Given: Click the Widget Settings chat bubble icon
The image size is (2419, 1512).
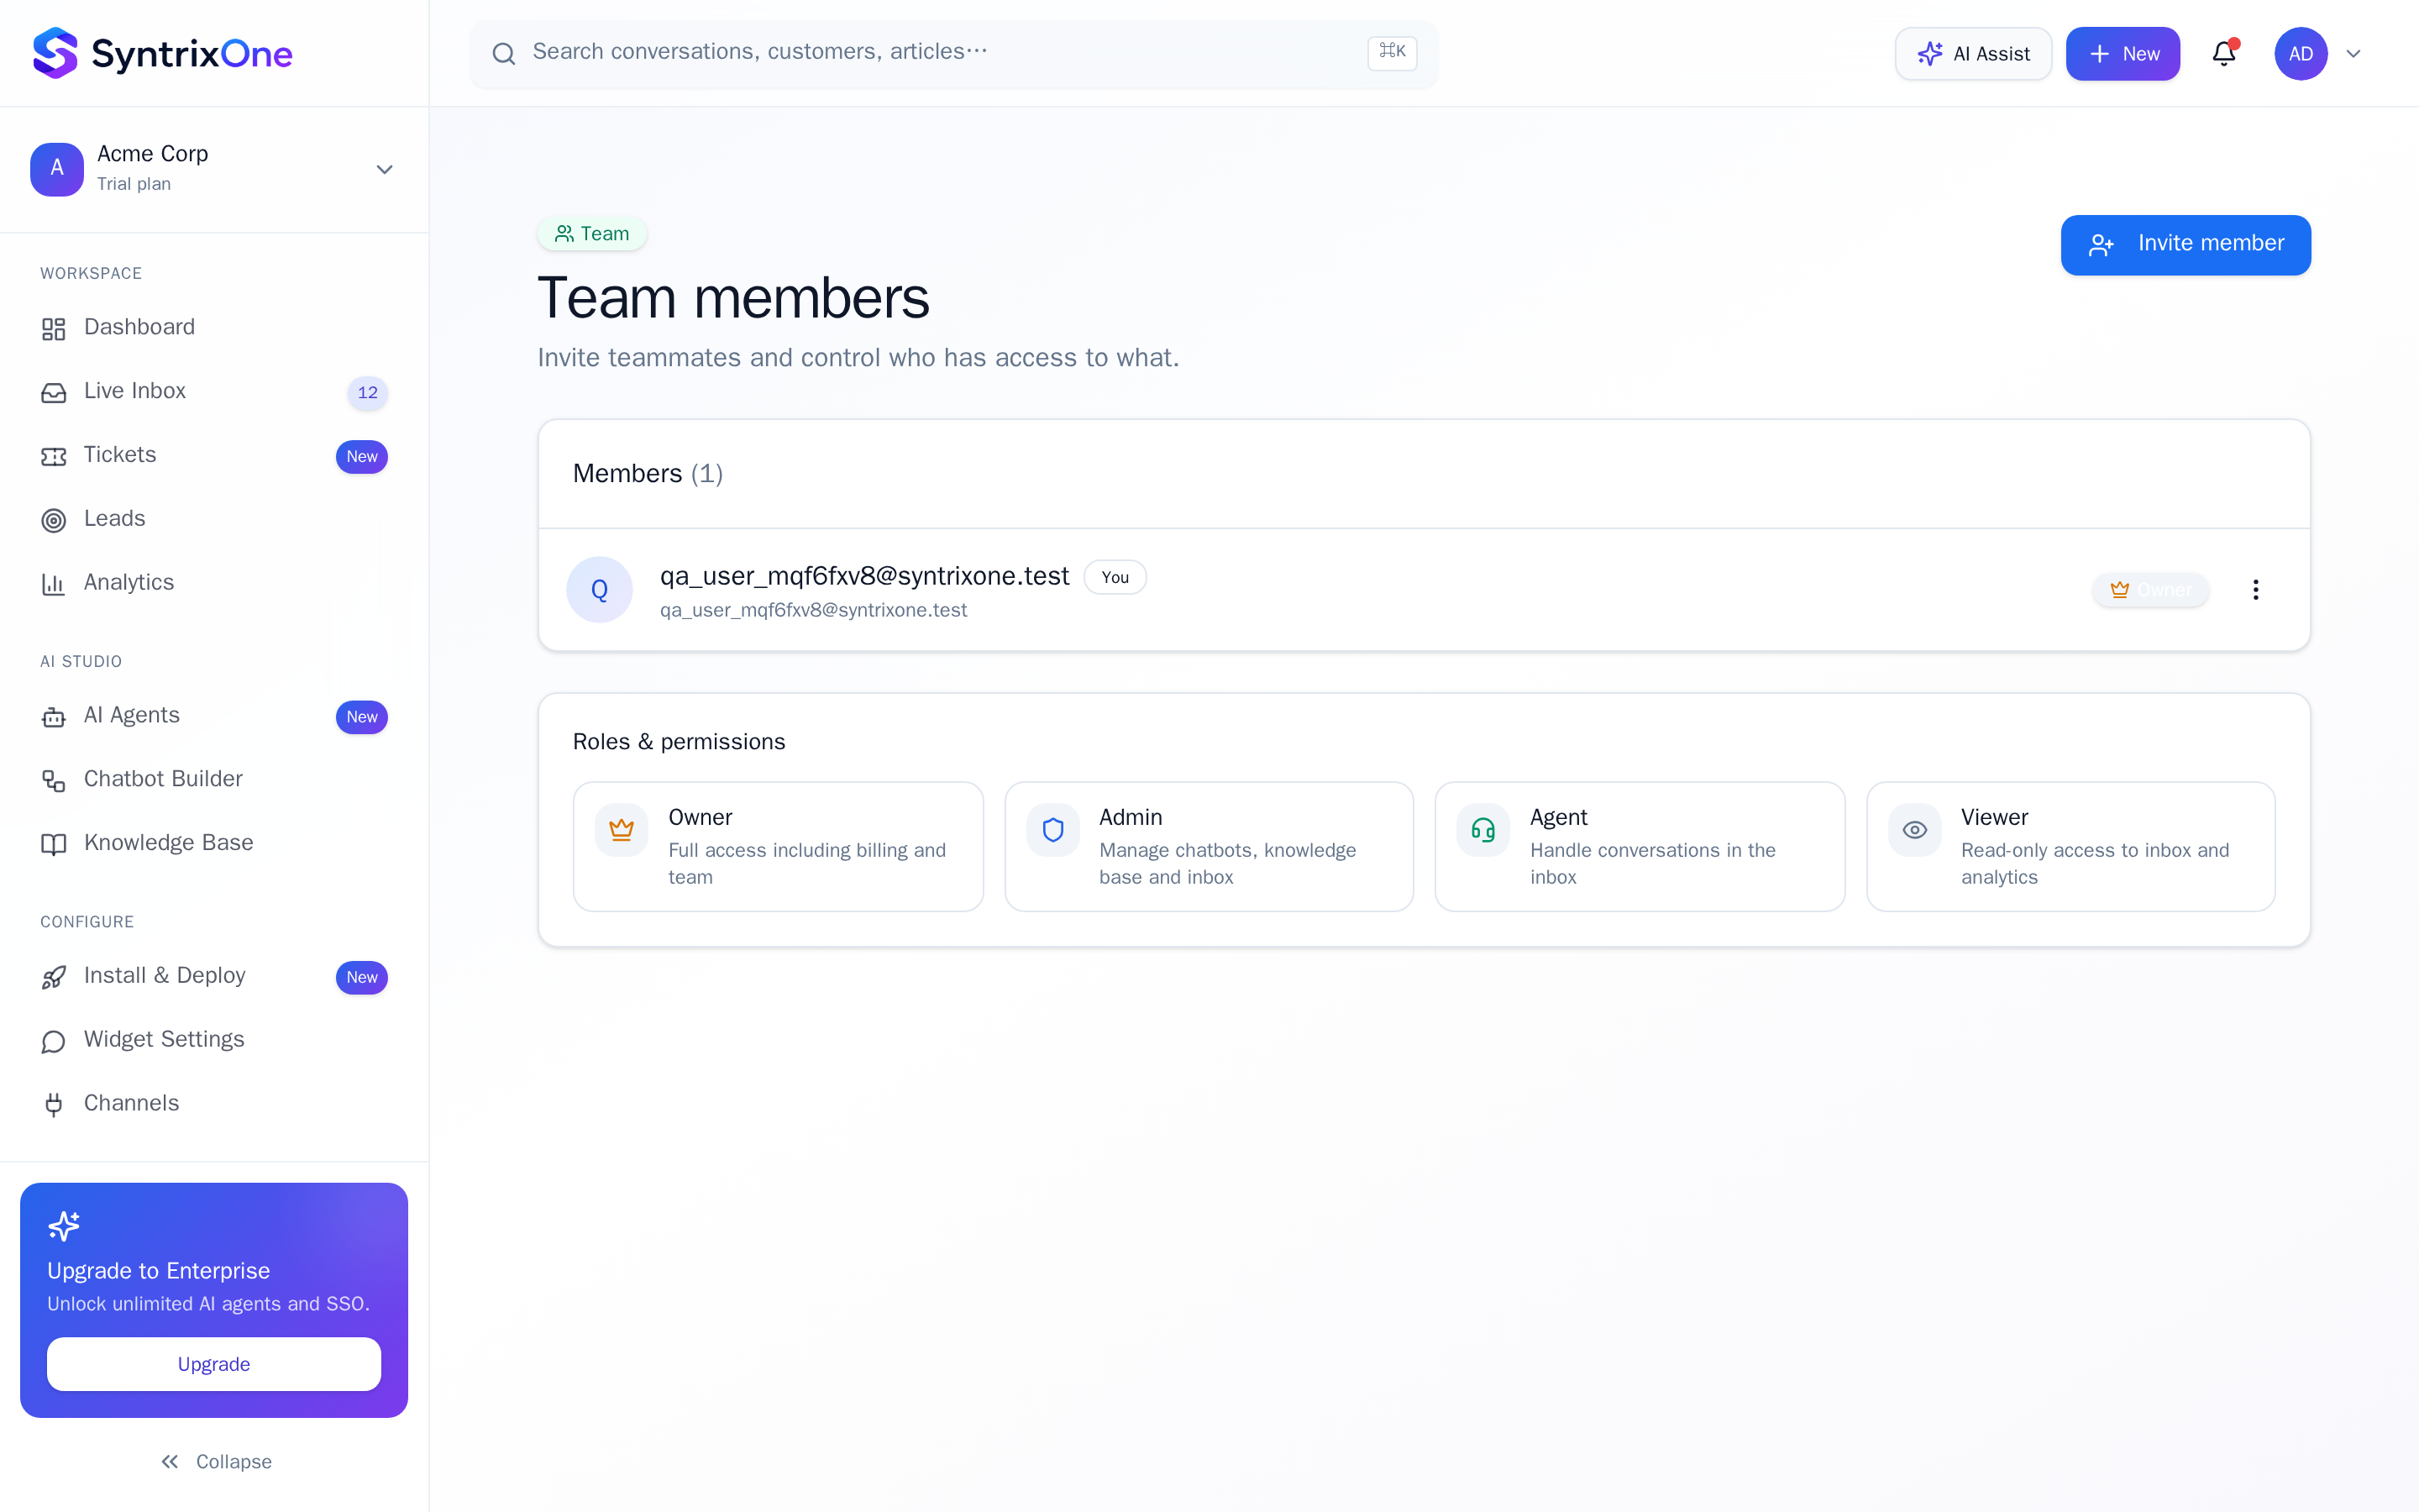Looking at the screenshot, I should [54, 1041].
